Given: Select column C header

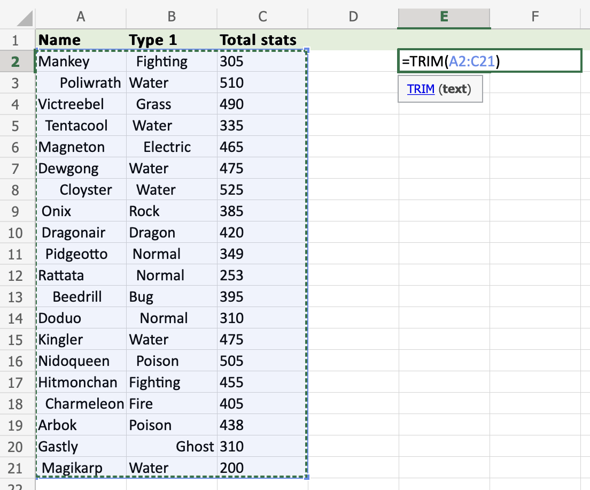Looking at the screenshot, I should pyautogui.click(x=262, y=17).
